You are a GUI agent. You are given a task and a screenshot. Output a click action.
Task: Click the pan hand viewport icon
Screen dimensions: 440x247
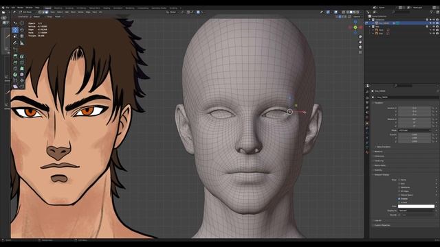pyautogui.click(x=360, y=42)
